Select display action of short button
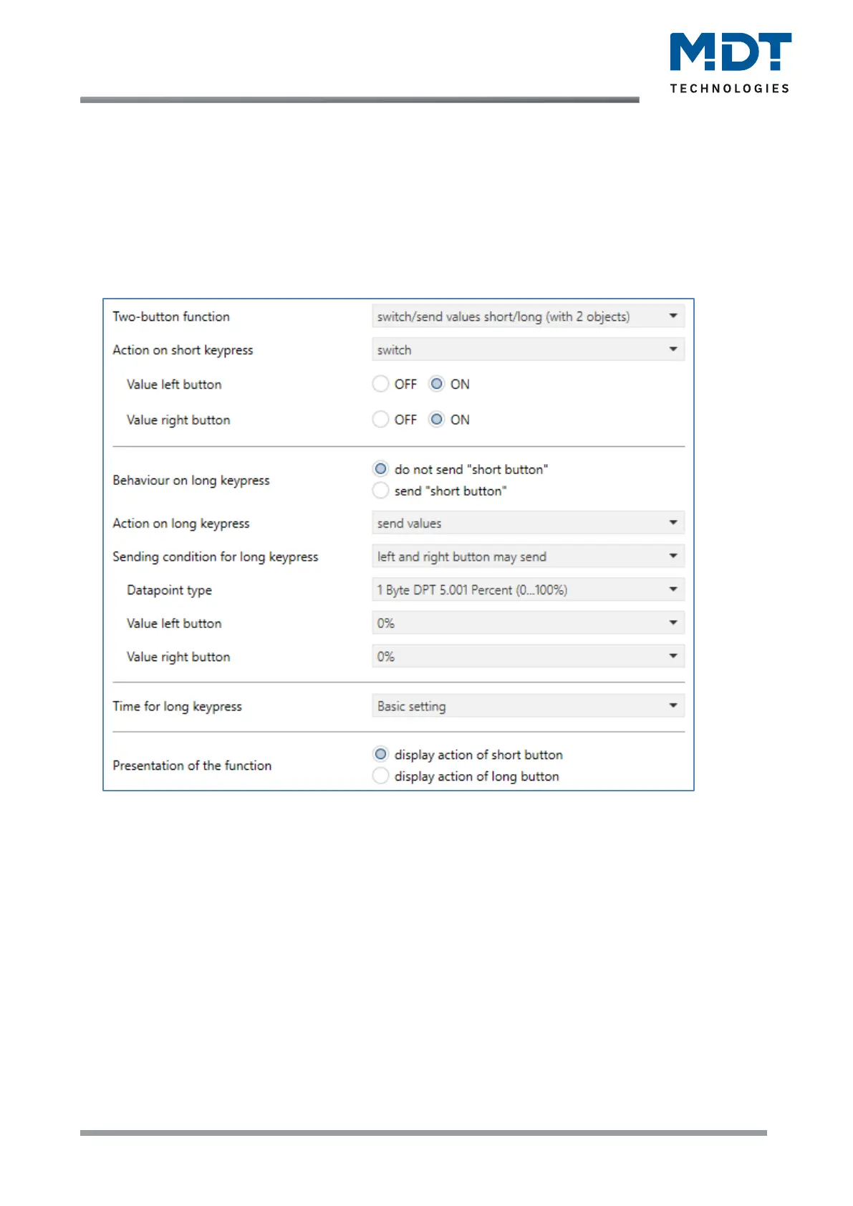This screenshot has width=853, height=1206. [x=381, y=755]
